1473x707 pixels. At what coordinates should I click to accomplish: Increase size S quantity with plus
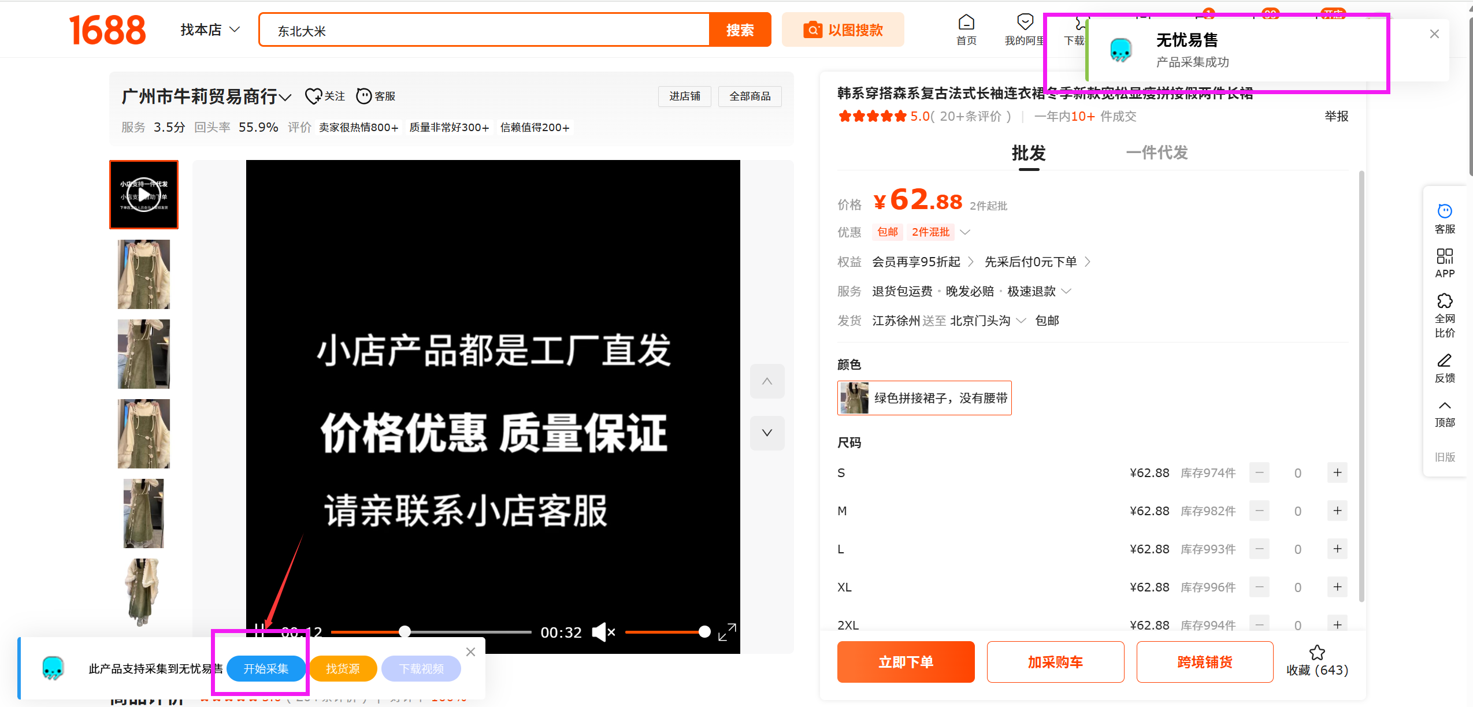point(1337,472)
